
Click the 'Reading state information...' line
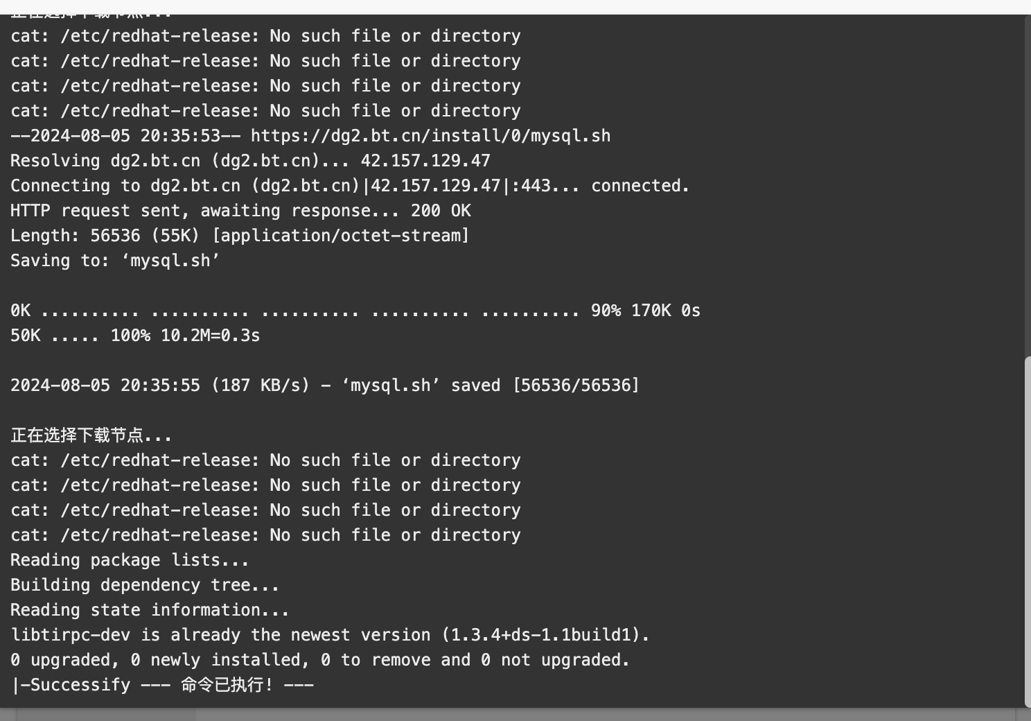click(x=150, y=610)
